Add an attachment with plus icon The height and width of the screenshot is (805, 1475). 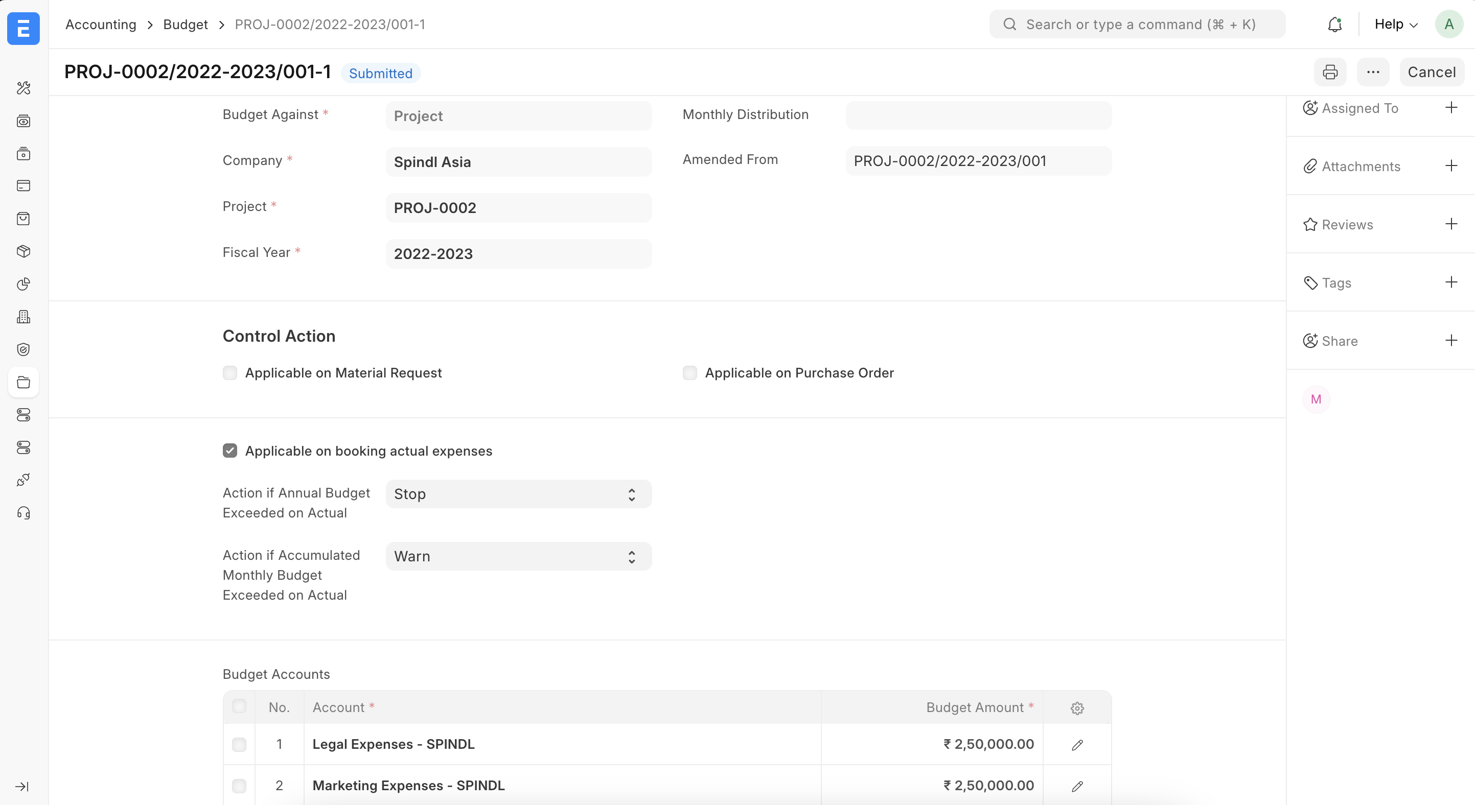point(1450,166)
